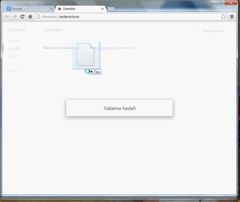Enable the Geliştirici modu checkbox
This screenshot has height=202, width=240.
[195, 31]
